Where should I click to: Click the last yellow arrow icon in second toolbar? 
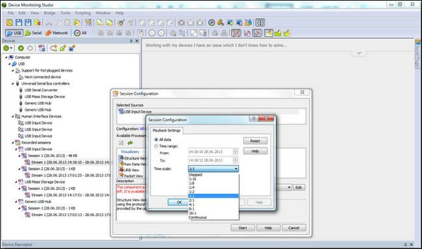pos(287,33)
